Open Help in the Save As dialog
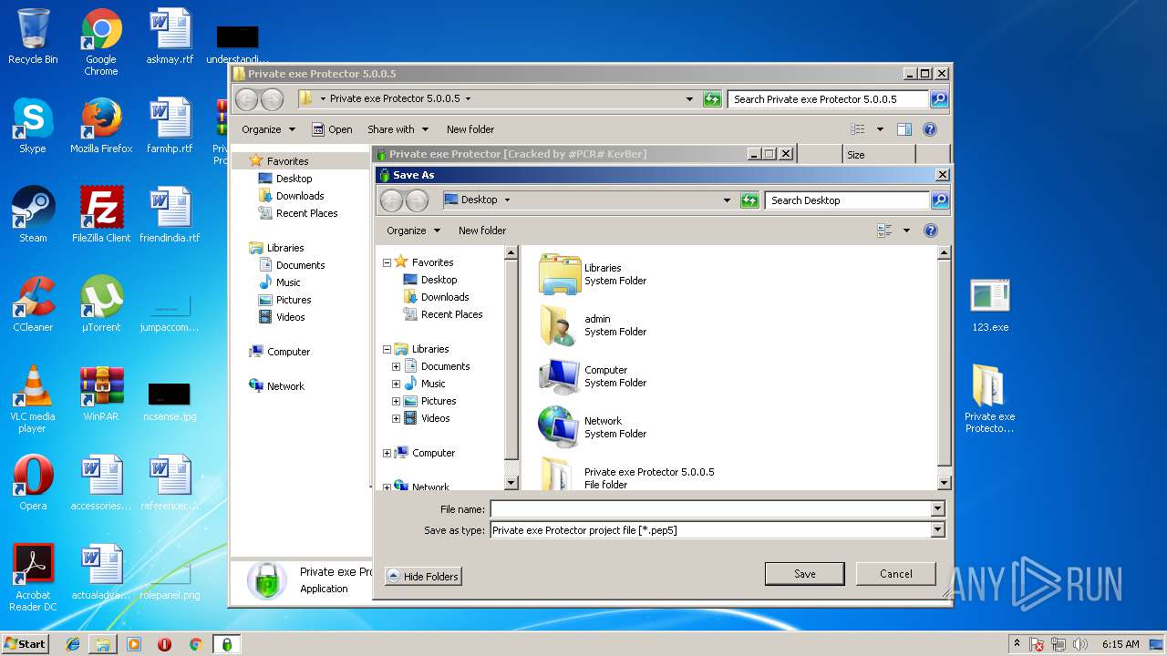 [x=931, y=231]
